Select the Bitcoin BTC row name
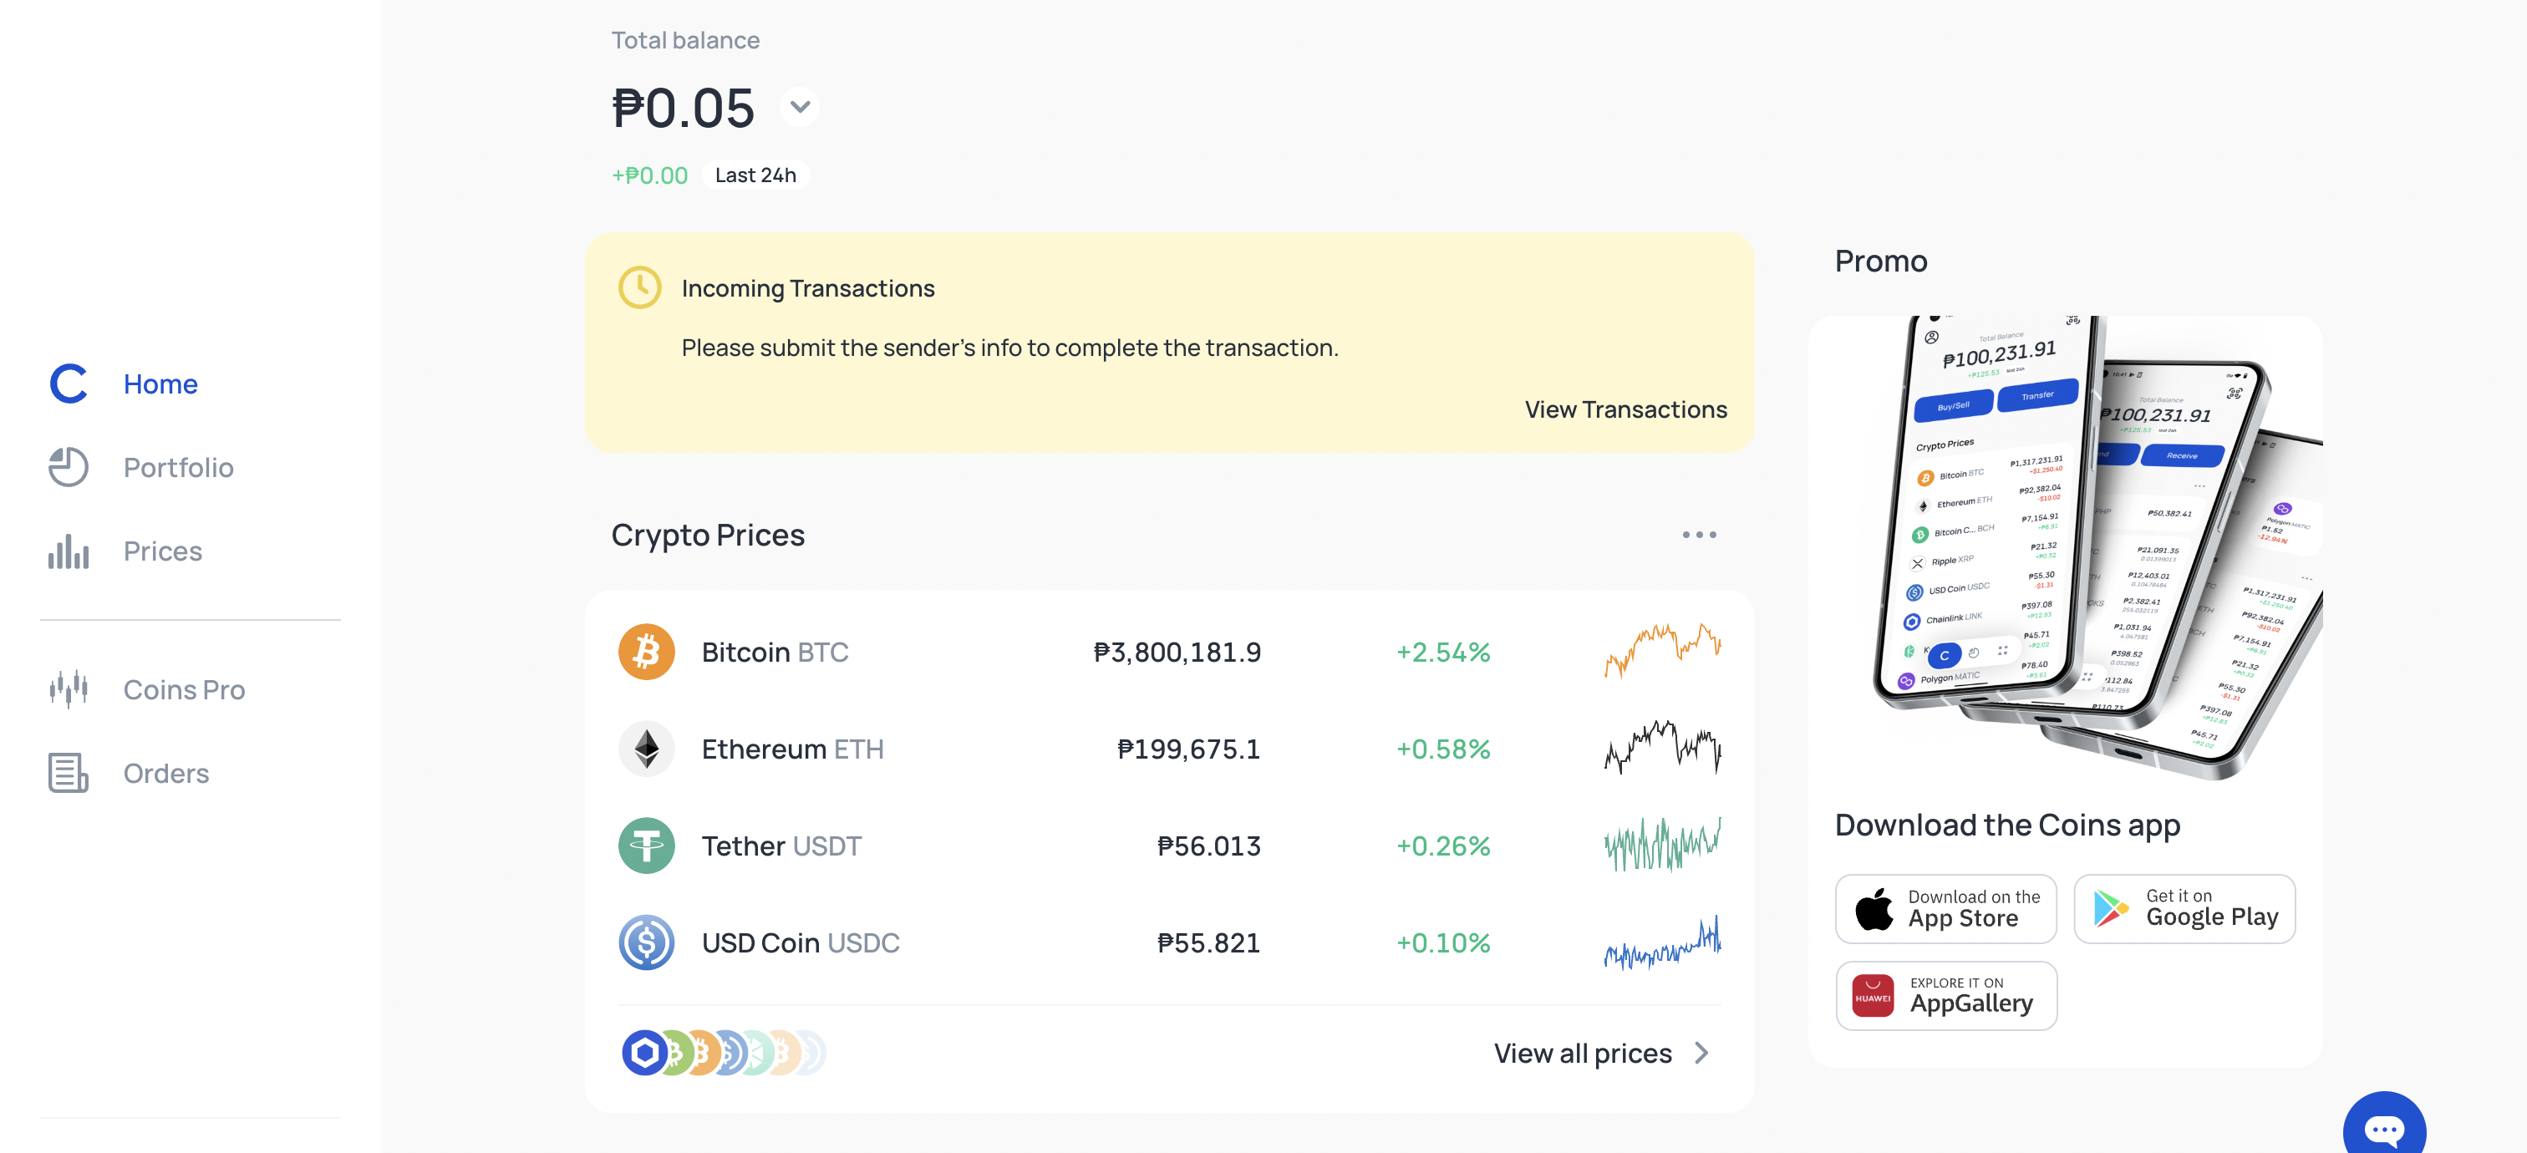This screenshot has height=1153, width=2527. pos(775,652)
